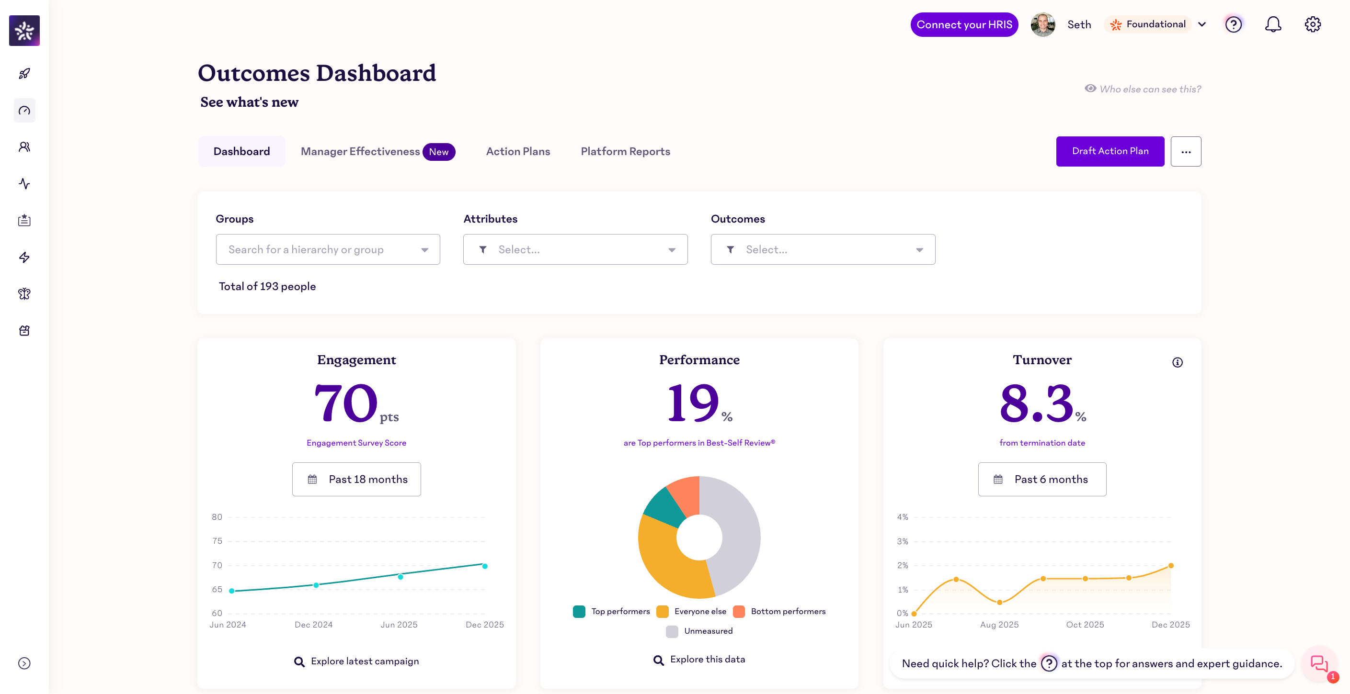
Task: Switch to Platform Reports tab
Action: pyautogui.click(x=625, y=151)
